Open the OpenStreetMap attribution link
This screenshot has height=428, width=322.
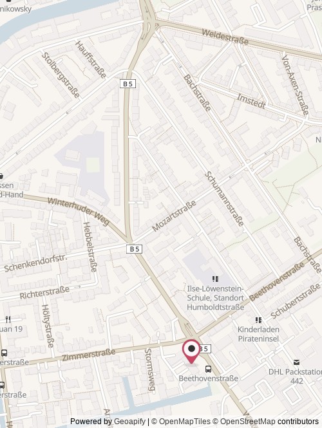[248, 422]
